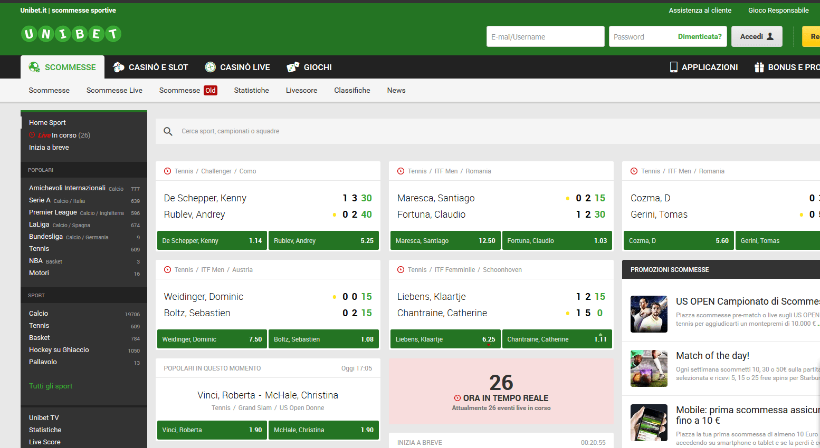Open De Schepper vs Rublev match details
This screenshot has width=820, height=448.
[x=268, y=206]
